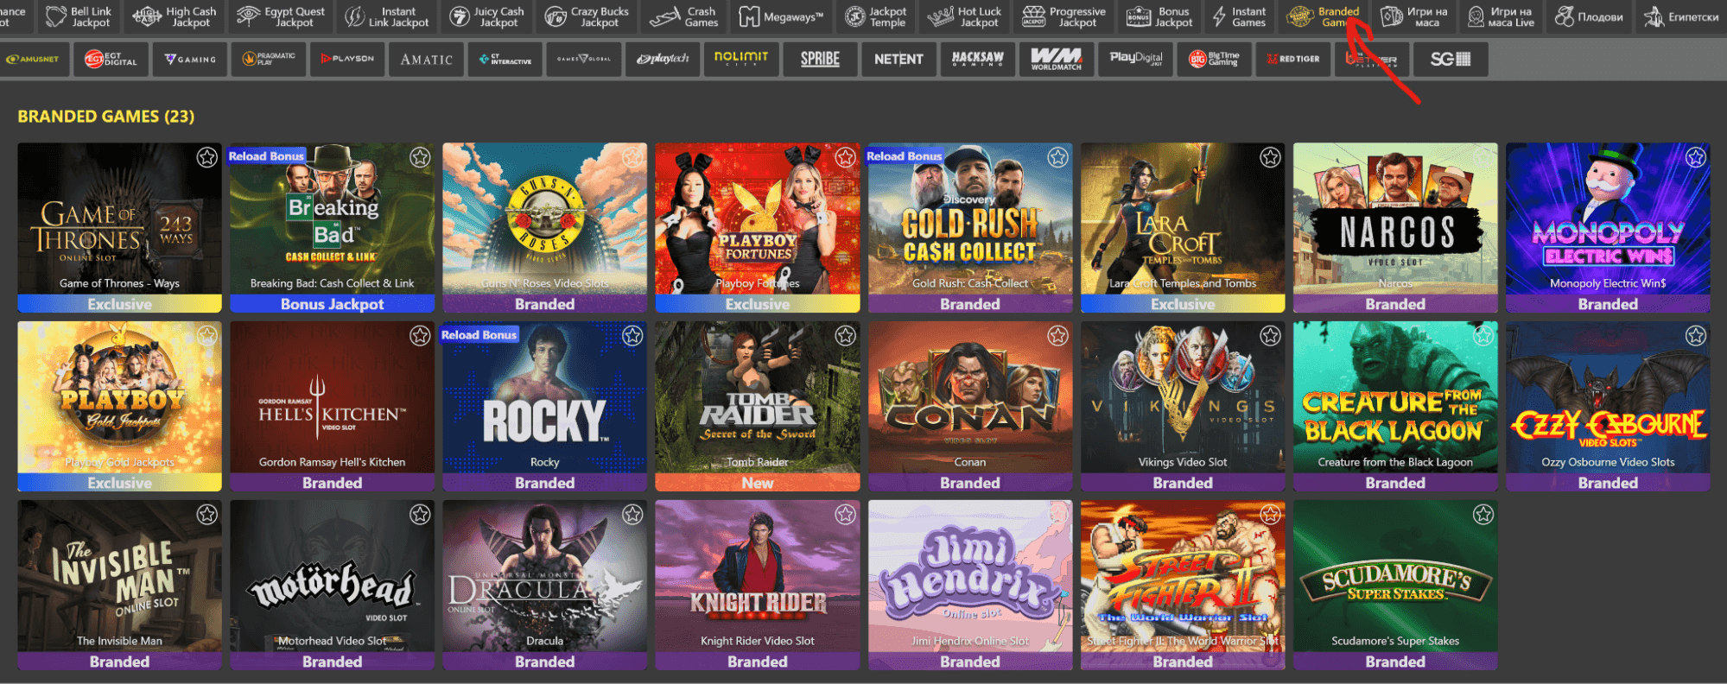Open the Instant Games category
The image size is (1727, 684).
1239,16
